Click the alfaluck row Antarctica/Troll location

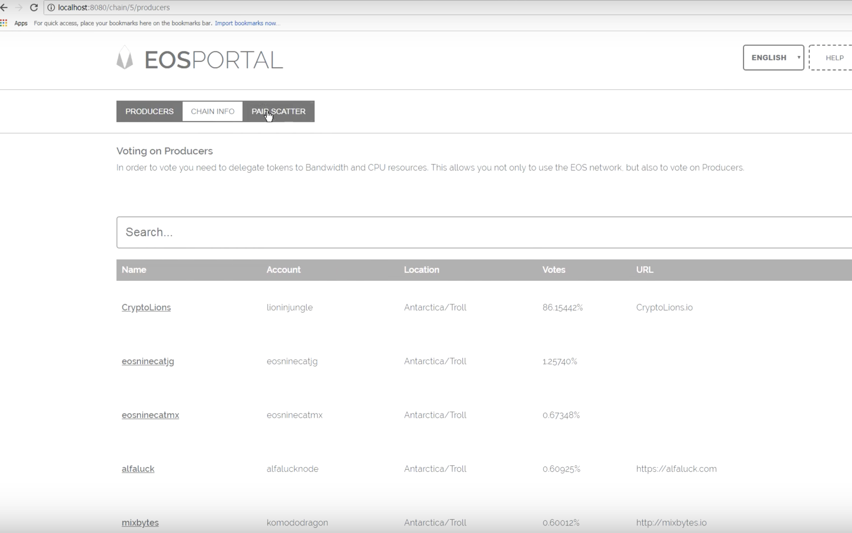click(x=435, y=469)
